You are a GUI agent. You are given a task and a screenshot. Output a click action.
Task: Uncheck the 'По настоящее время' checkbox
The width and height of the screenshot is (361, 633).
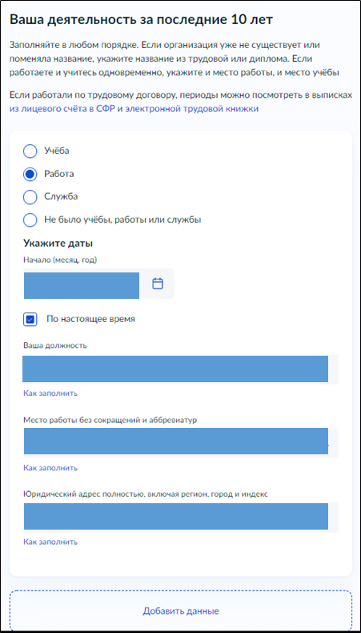30,319
